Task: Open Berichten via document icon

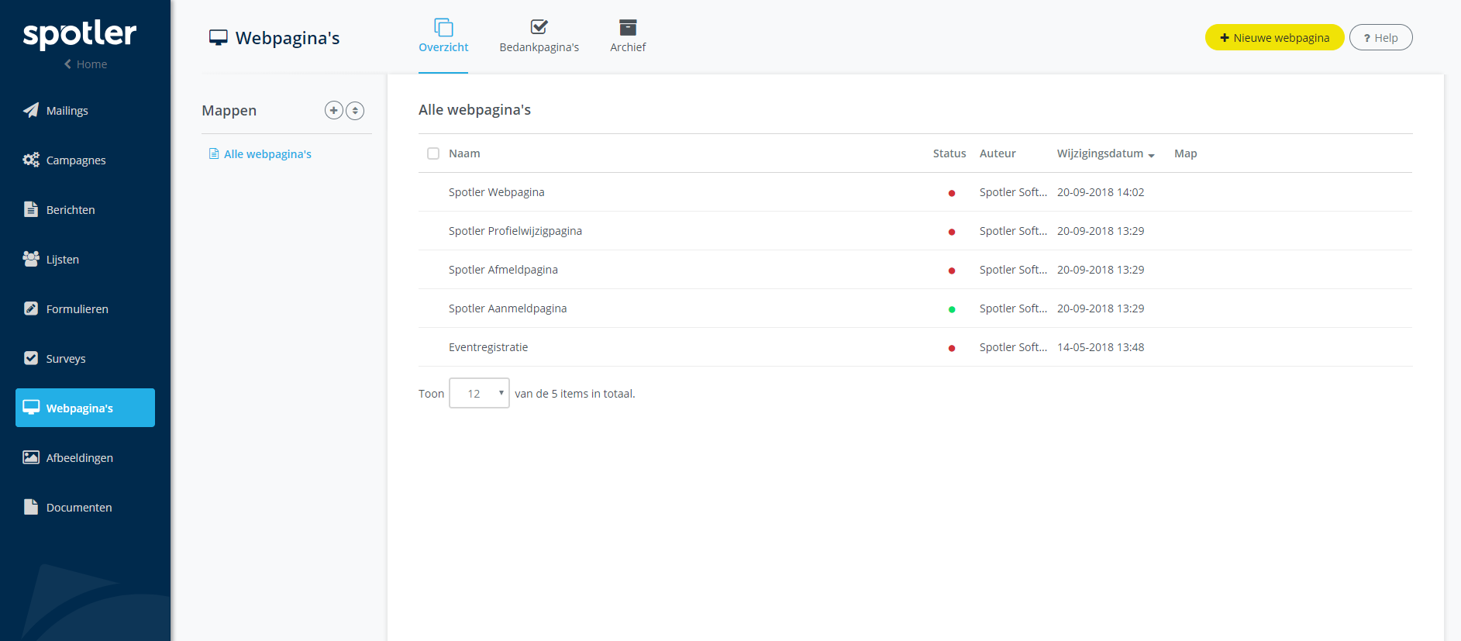Action: click(31, 209)
